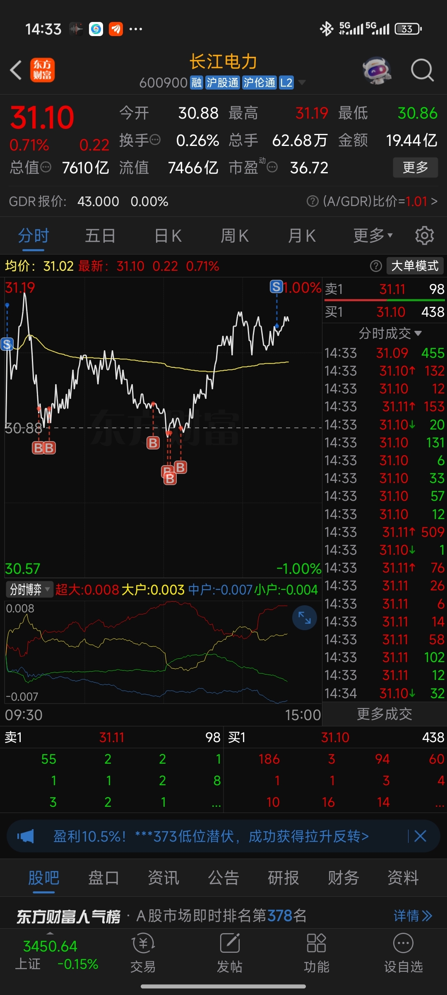
Task: Switch to 周K chart tab
Action: (235, 235)
